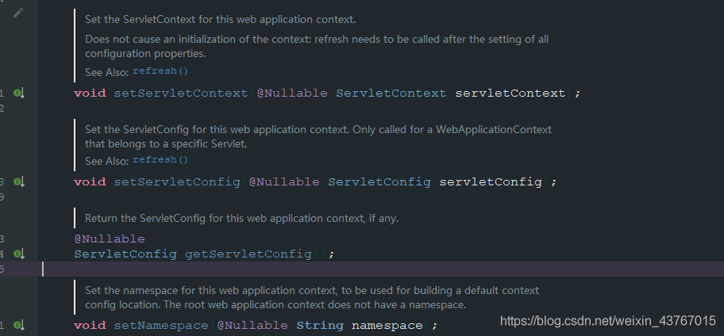Open refresh() link in ServletContext doc

[160, 71]
